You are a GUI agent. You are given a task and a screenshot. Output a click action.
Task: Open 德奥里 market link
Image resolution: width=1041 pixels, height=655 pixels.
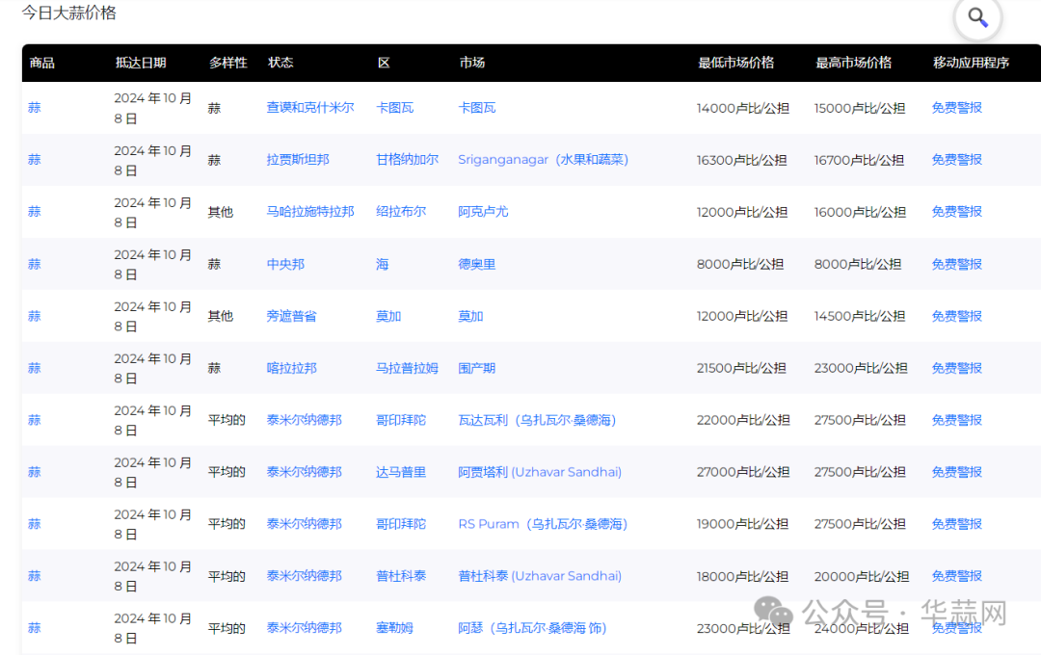click(477, 264)
